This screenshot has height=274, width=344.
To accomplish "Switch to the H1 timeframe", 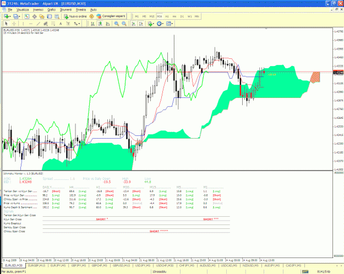I will pos(167,17).
